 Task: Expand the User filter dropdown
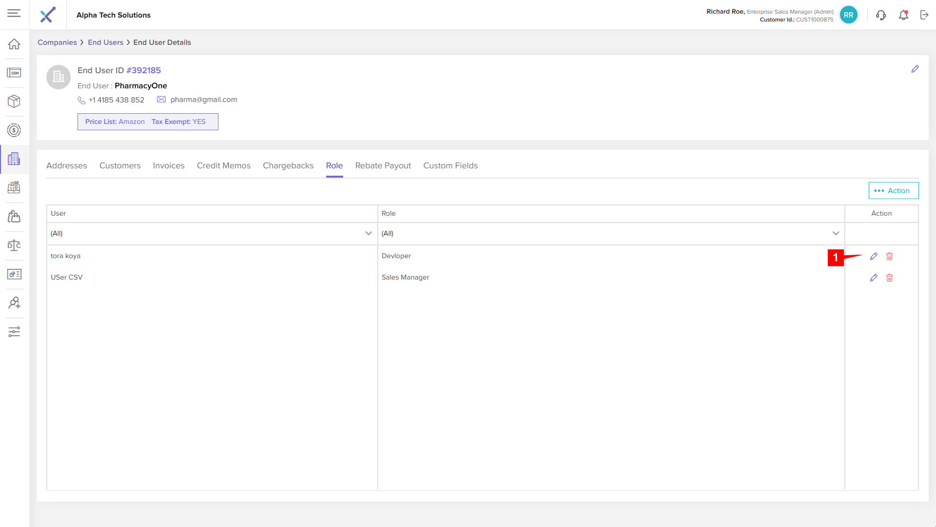pyautogui.click(x=369, y=233)
